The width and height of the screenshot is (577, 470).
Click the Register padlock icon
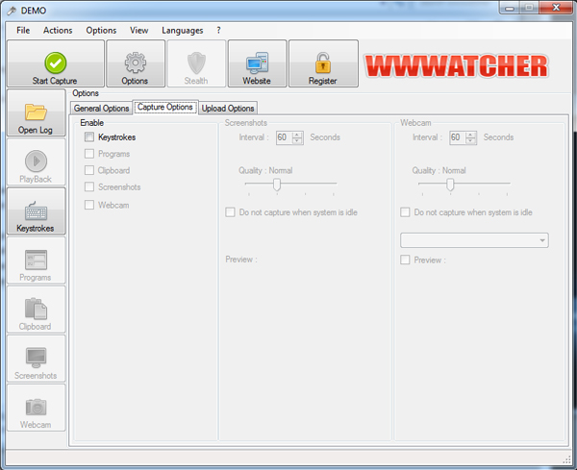[x=323, y=63]
